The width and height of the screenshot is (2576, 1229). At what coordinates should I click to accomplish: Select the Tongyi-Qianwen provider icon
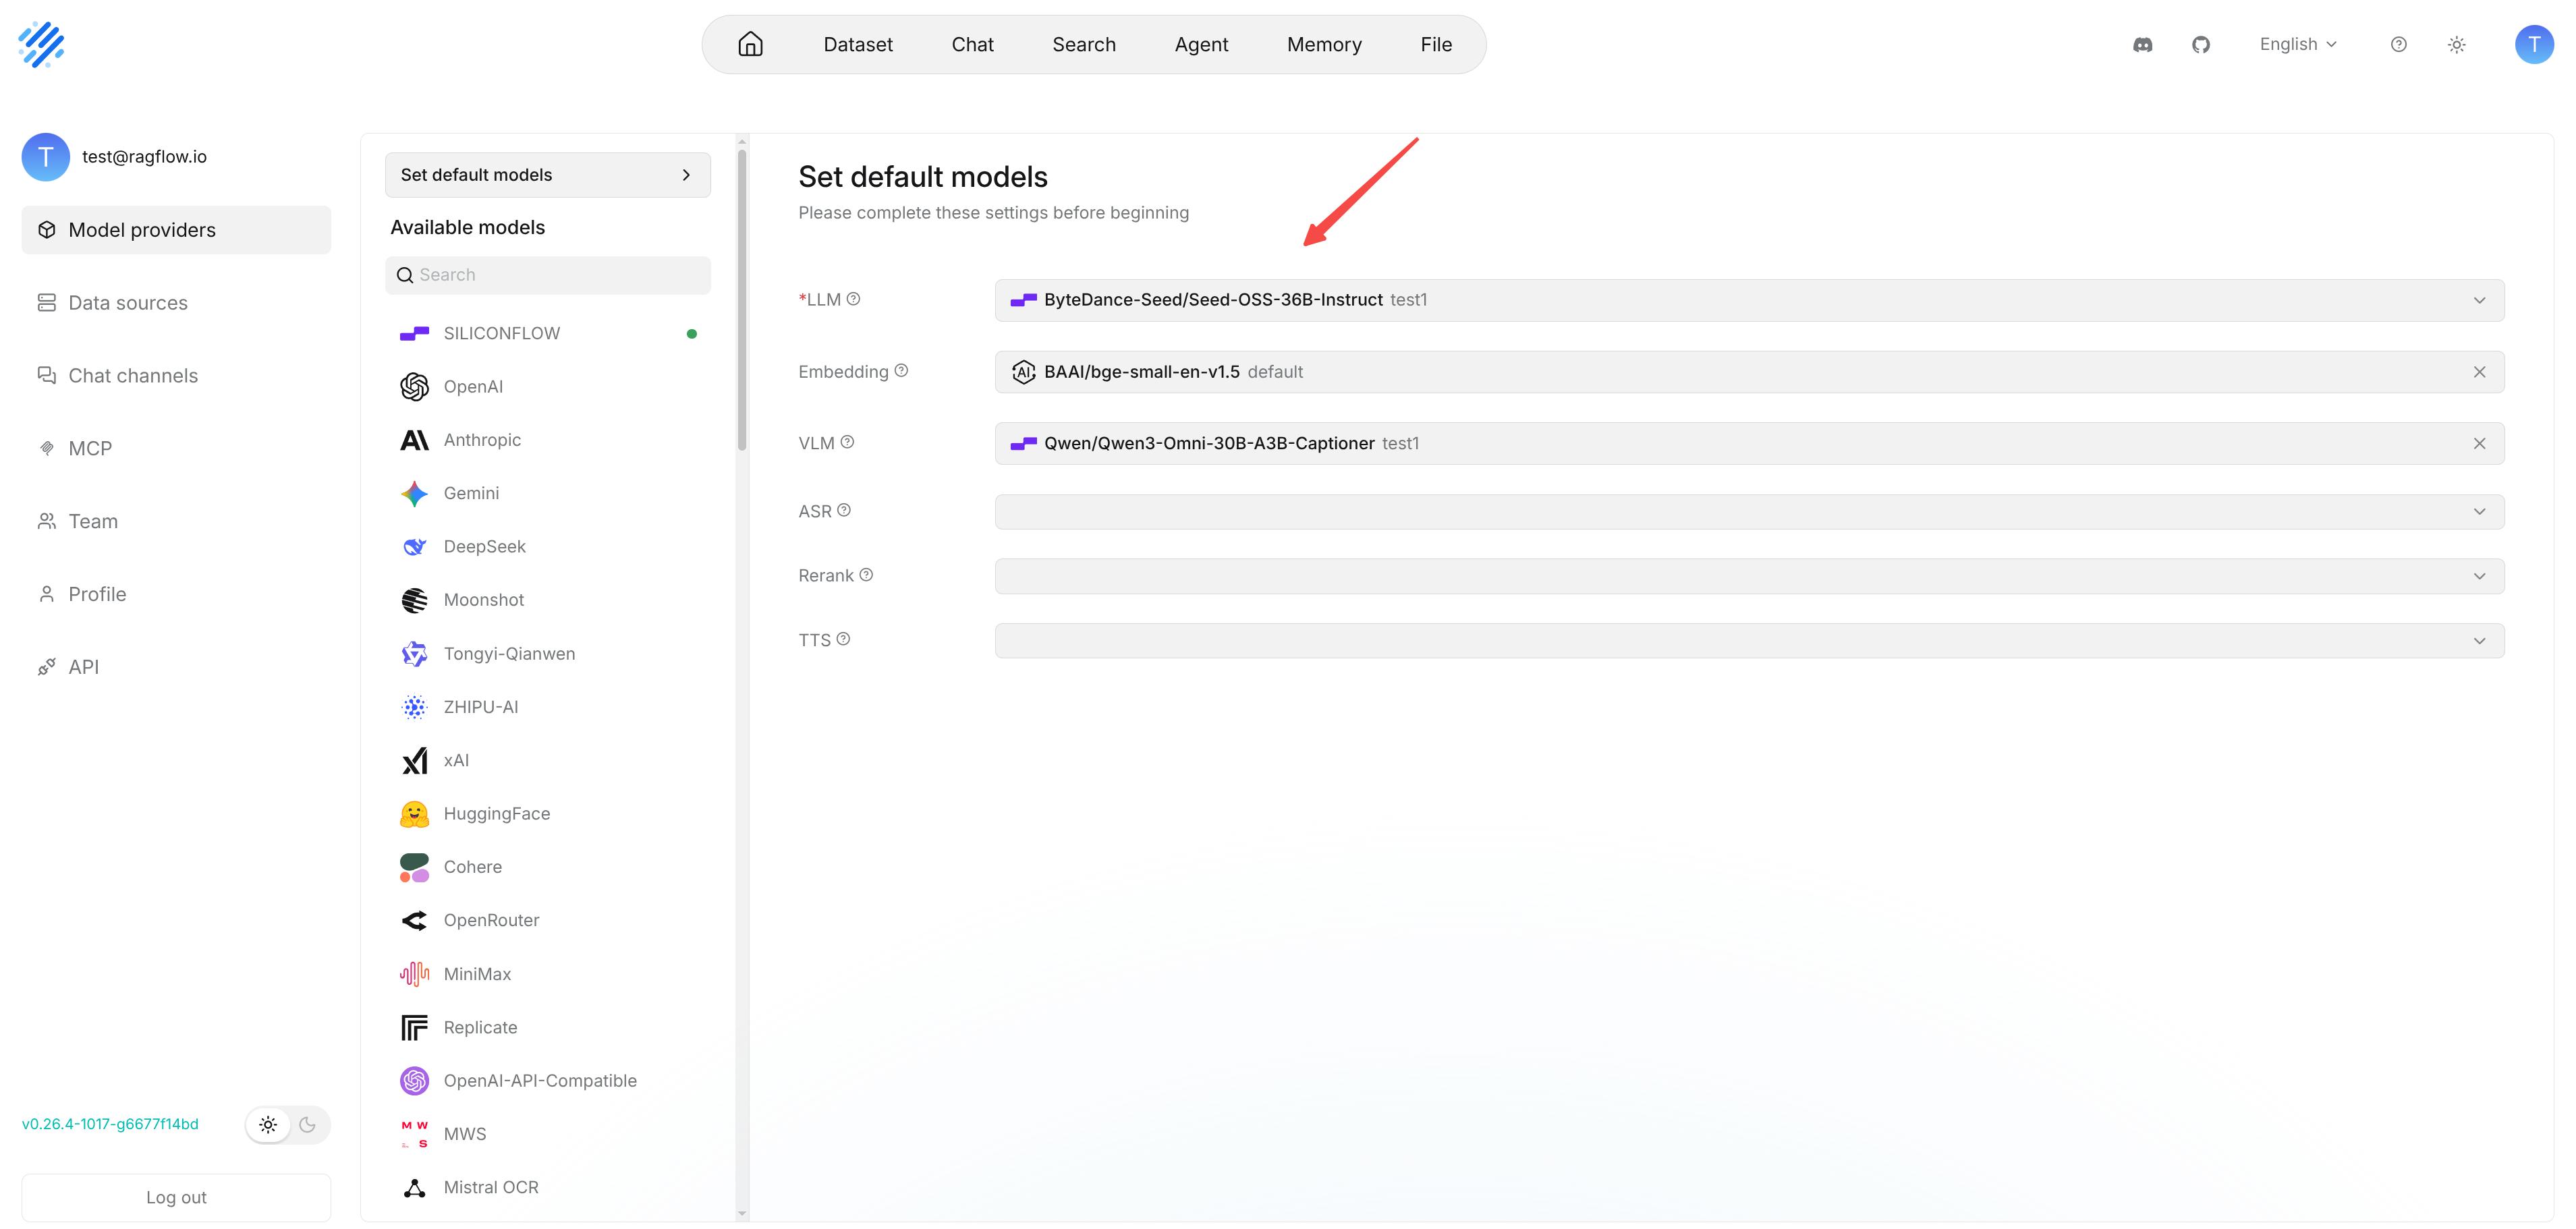(414, 654)
